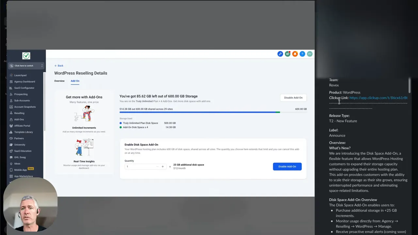The image size is (418, 235).
Task: Open Template Library sidebar icon
Action: 11,132
